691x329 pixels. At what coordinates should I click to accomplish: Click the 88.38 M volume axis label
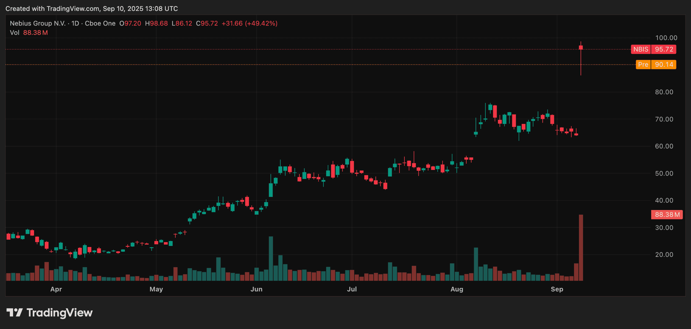tap(667, 215)
